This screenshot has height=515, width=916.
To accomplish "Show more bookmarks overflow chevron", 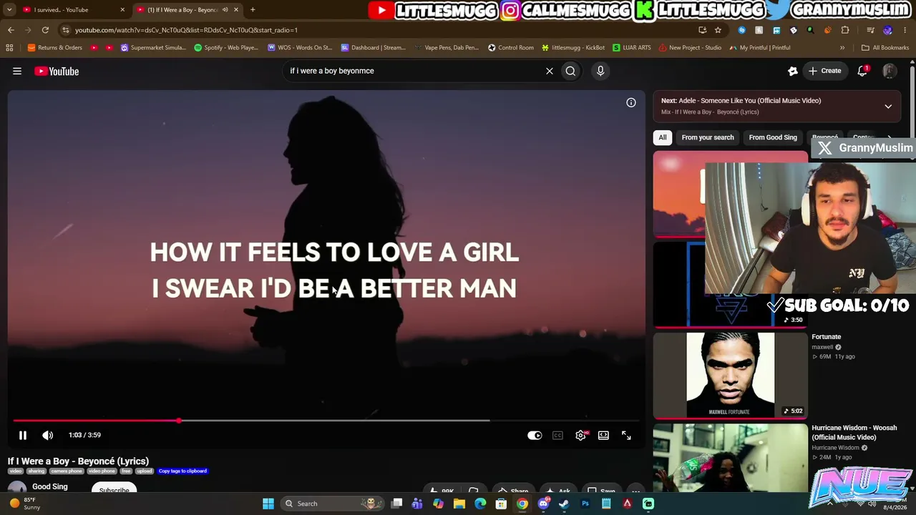I will click(x=842, y=48).
